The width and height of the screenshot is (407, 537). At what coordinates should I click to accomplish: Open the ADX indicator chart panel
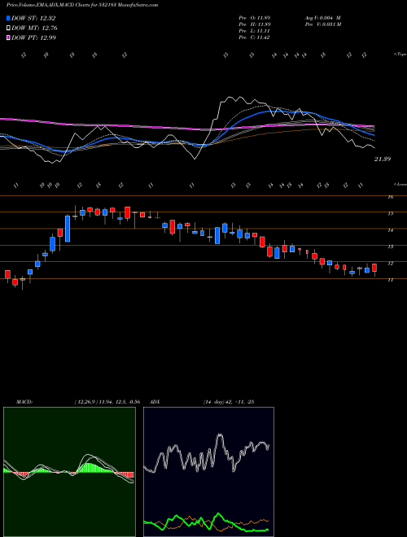click(x=208, y=472)
